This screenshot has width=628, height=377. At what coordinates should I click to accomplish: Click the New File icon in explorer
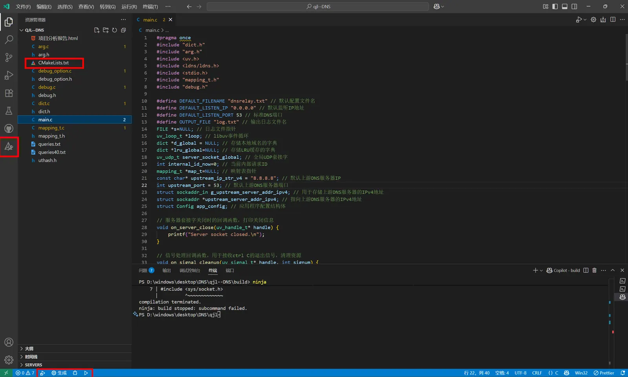point(97,30)
